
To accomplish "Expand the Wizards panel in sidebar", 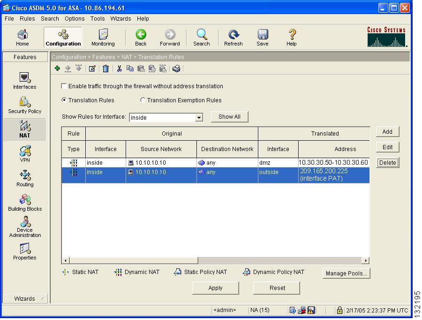I will 25,299.
